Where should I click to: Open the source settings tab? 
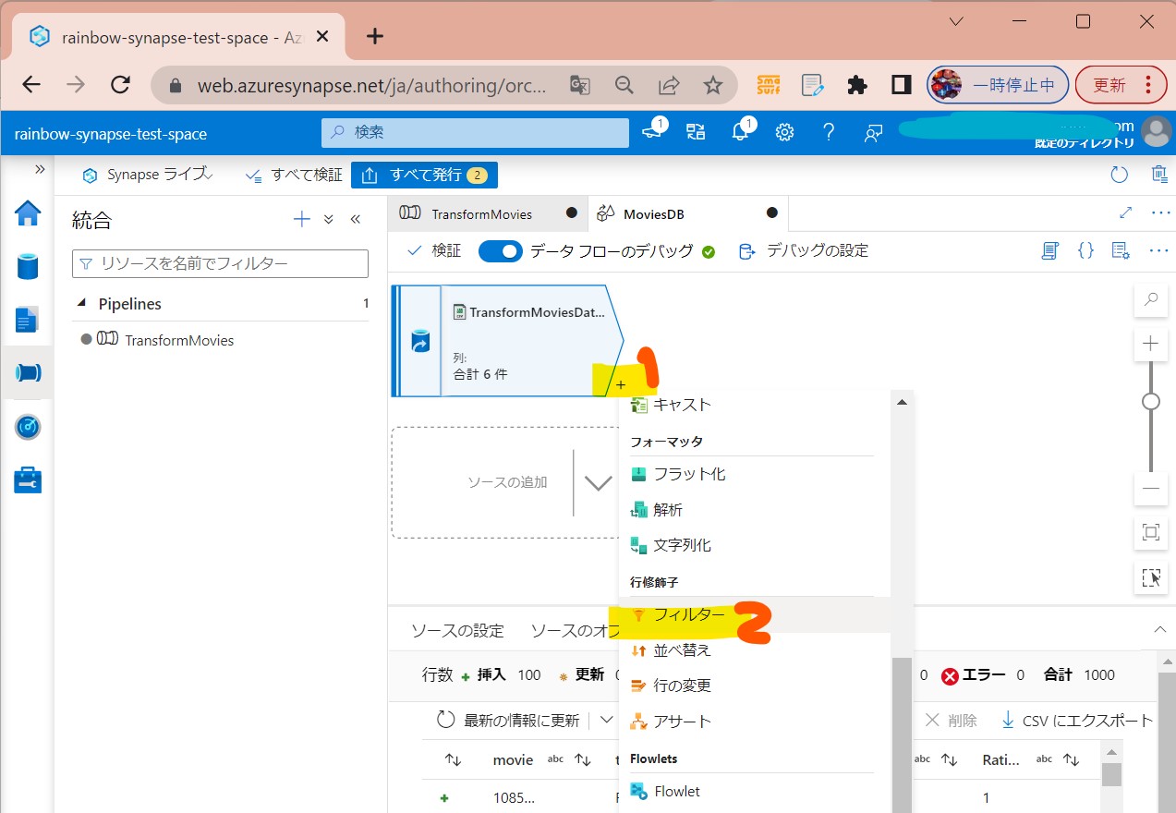(x=457, y=631)
